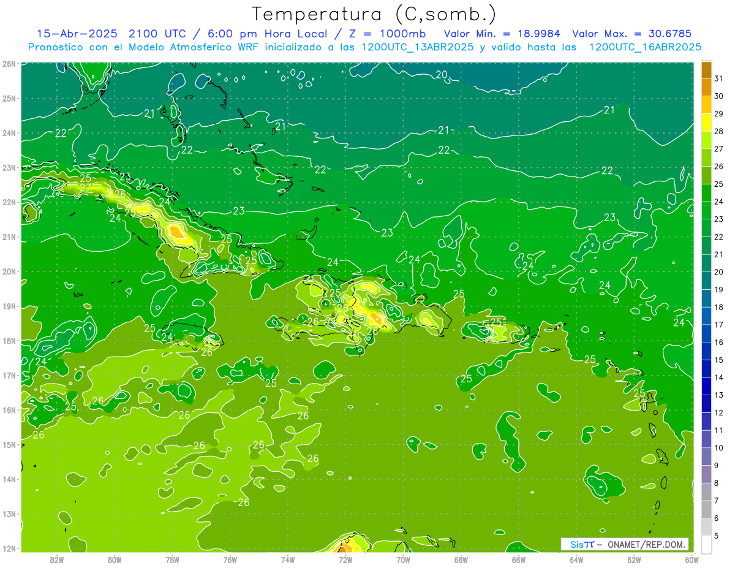735x568 pixels.
Task: Click the "17N" latitude axis label
Action: tap(9, 376)
